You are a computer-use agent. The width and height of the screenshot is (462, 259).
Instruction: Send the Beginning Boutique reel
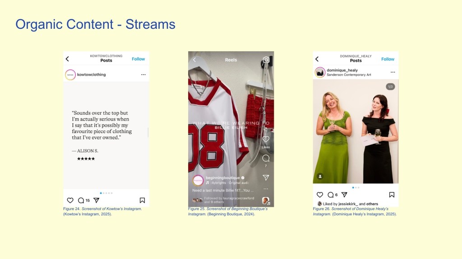pyautogui.click(x=266, y=178)
